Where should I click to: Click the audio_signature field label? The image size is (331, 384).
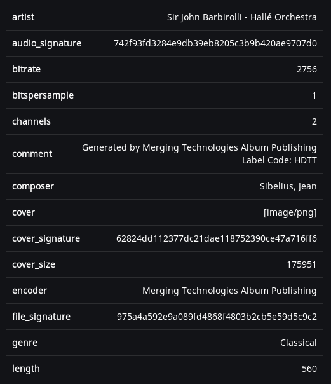[47, 43]
